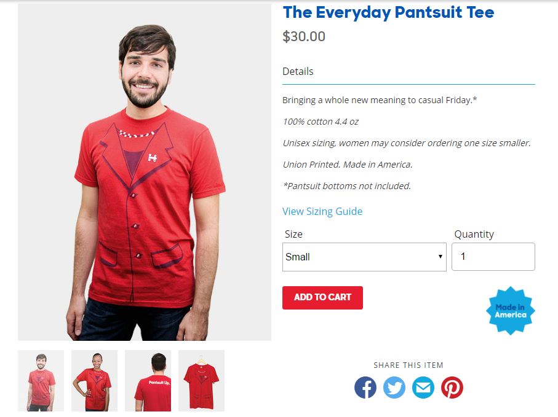
Task: Select thumbnail showing back of shirt
Action: [x=148, y=381]
